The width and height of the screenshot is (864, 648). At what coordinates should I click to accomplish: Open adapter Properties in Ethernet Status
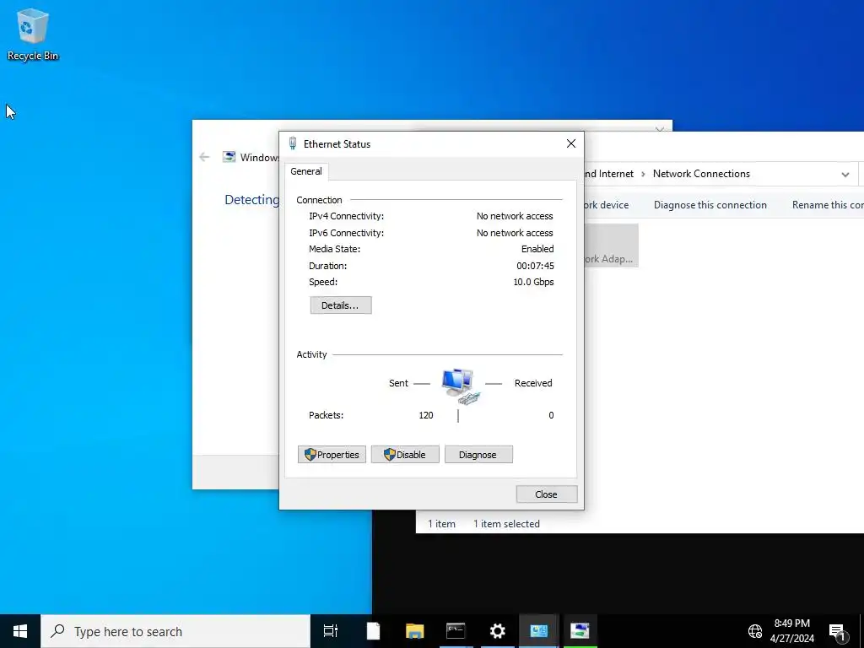[332, 455]
